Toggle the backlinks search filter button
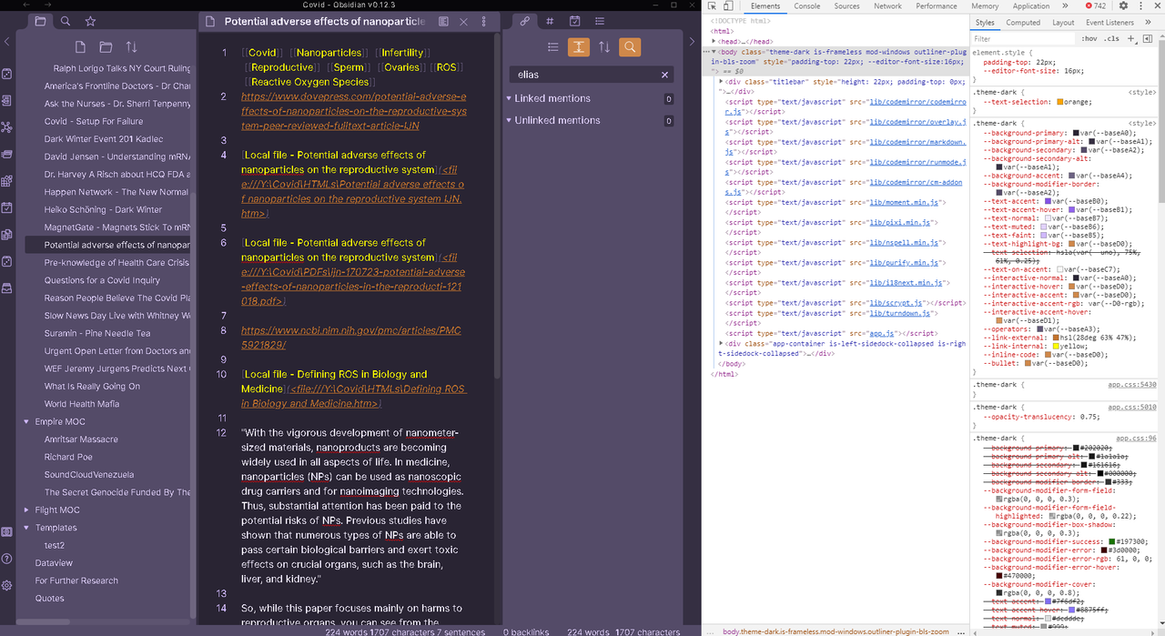The width and height of the screenshot is (1165, 636). click(x=629, y=46)
